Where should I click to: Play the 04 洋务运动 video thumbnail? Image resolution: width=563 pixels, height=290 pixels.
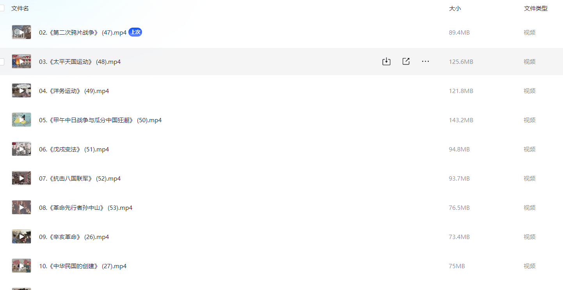click(21, 91)
